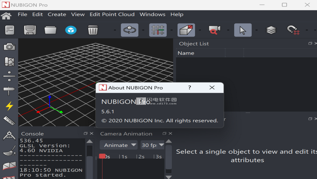Click the magnet snap-to-grid icon
317x179 pixels.
click(x=293, y=30)
